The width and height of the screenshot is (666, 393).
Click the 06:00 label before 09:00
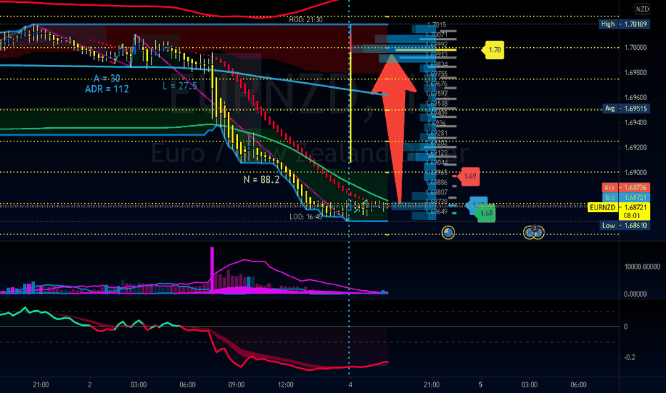click(187, 385)
